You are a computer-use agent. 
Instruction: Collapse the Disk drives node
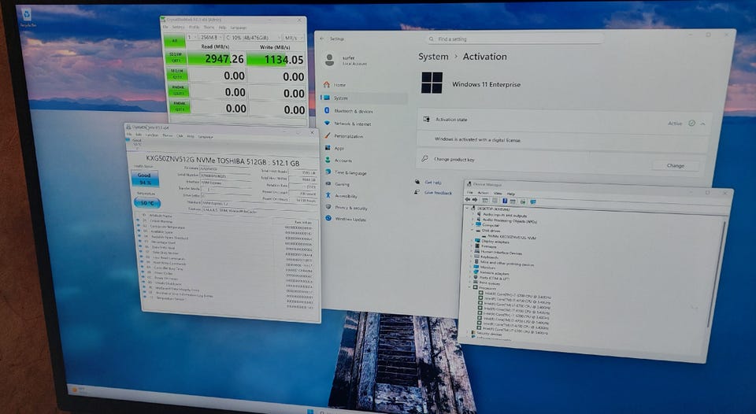[472, 231]
